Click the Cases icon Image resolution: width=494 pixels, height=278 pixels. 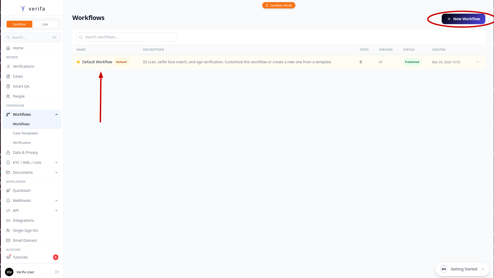(9, 76)
